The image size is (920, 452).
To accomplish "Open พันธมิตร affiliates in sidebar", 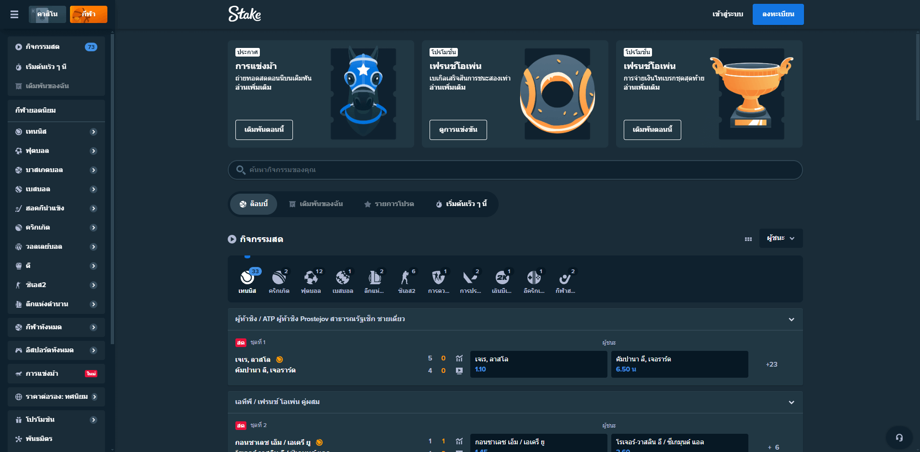I will coord(56,439).
